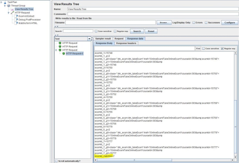Enable Regular exp. in the top search bar
The image size is (239, 163).
pos(115,31)
